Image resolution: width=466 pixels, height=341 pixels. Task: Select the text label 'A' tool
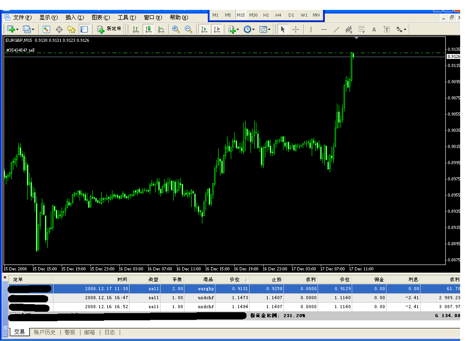point(374,30)
